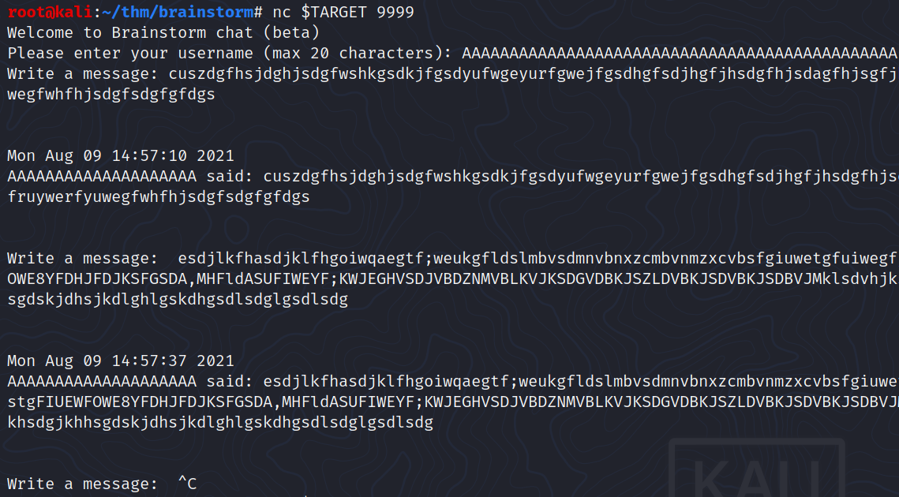Click the 14:57:37 timestamp line
The image size is (899, 497).
(121, 361)
